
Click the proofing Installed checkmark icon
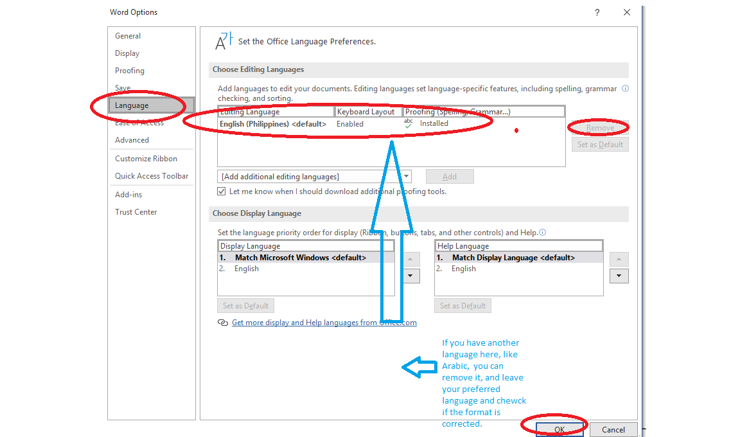409,123
